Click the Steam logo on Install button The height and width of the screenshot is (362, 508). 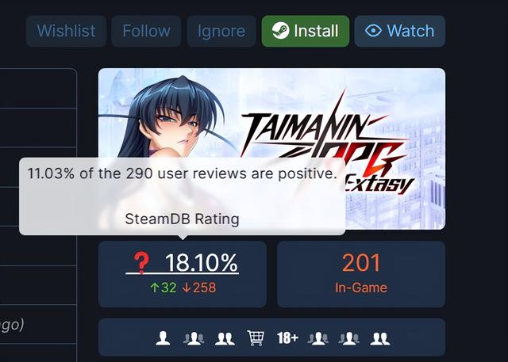coord(280,31)
